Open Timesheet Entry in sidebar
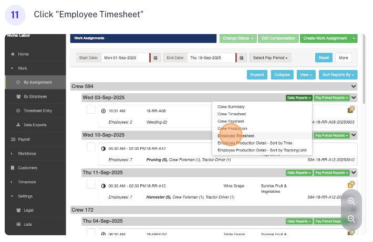Image resolution: width=373 pixels, height=242 pixels. (37, 111)
